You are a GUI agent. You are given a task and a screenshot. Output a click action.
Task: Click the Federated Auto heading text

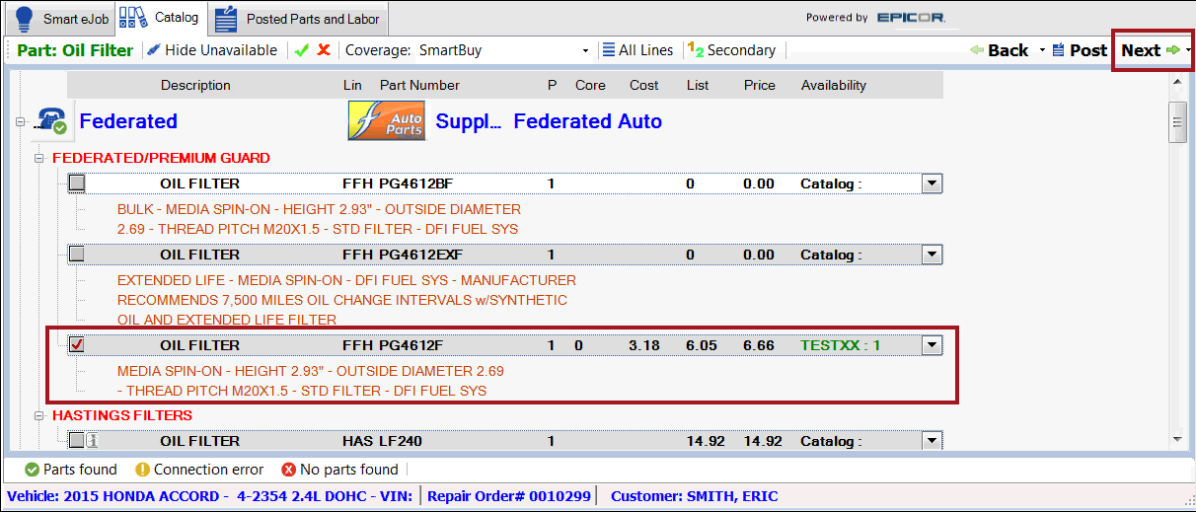pyautogui.click(x=587, y=121)
